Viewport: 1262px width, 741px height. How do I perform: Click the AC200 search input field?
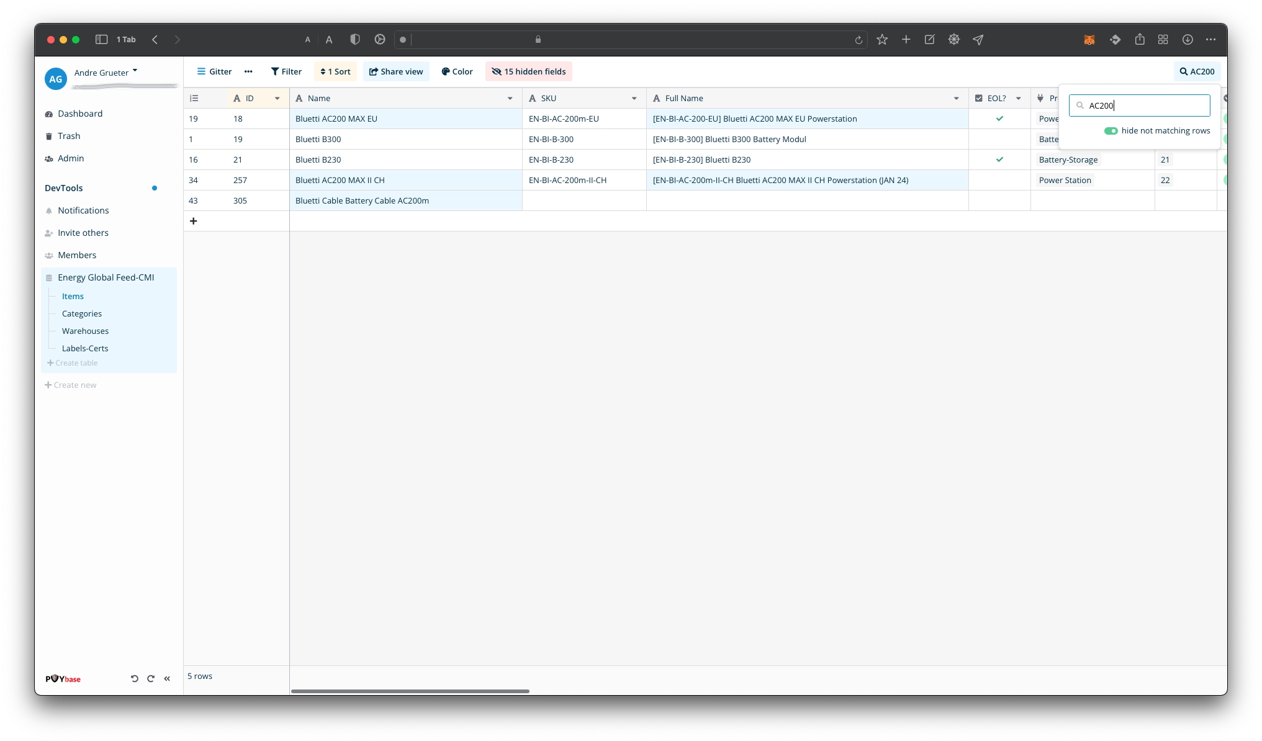point(1140,105)
